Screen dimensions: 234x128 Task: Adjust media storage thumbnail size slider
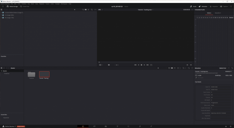75,10
